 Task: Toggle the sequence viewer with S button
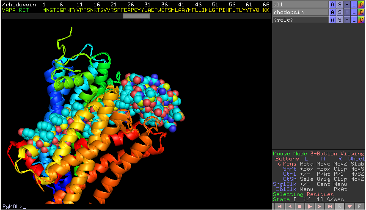[339, 206]
